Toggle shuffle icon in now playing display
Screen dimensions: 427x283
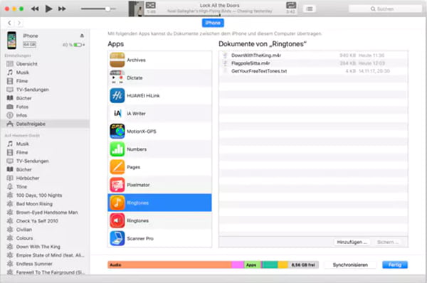[x=151, y=6]
